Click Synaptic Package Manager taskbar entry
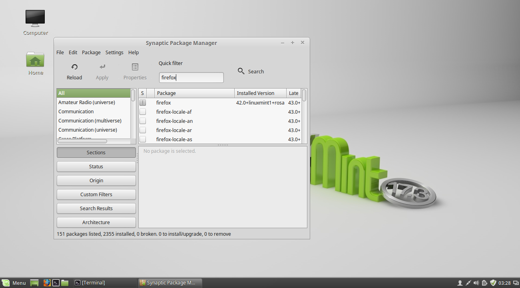This screenshot has height=288, width=520. click(x=170, y=283)
